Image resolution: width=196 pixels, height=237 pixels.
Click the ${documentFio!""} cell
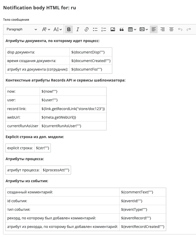click(x=91, y=69)
